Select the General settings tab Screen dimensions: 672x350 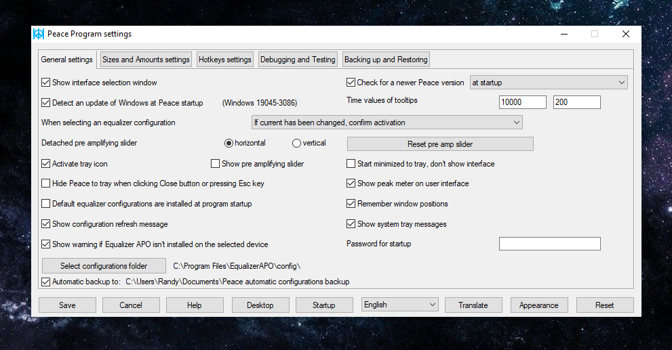click(67, 60)
